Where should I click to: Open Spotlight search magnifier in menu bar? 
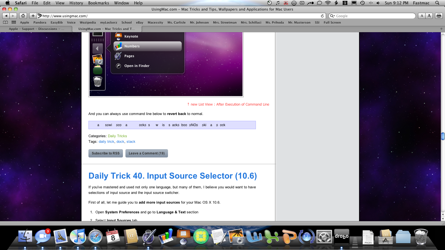pos(437,3)
